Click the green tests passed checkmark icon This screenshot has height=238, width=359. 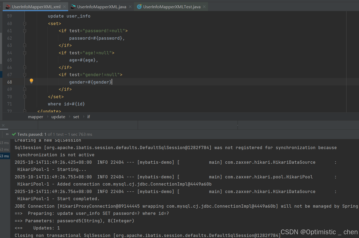[14, 134]
